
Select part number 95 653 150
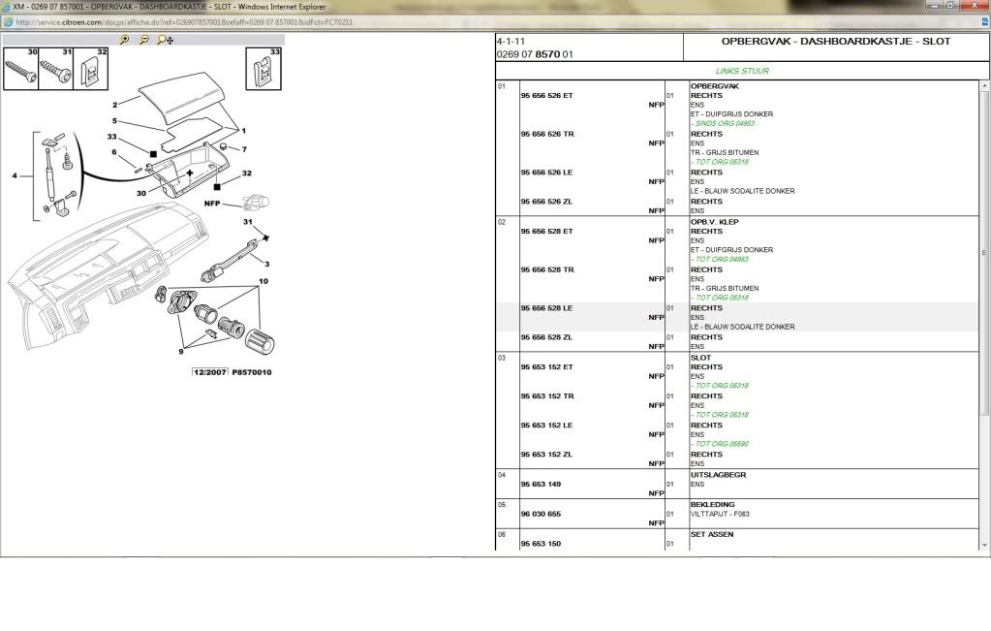point(541,544)
